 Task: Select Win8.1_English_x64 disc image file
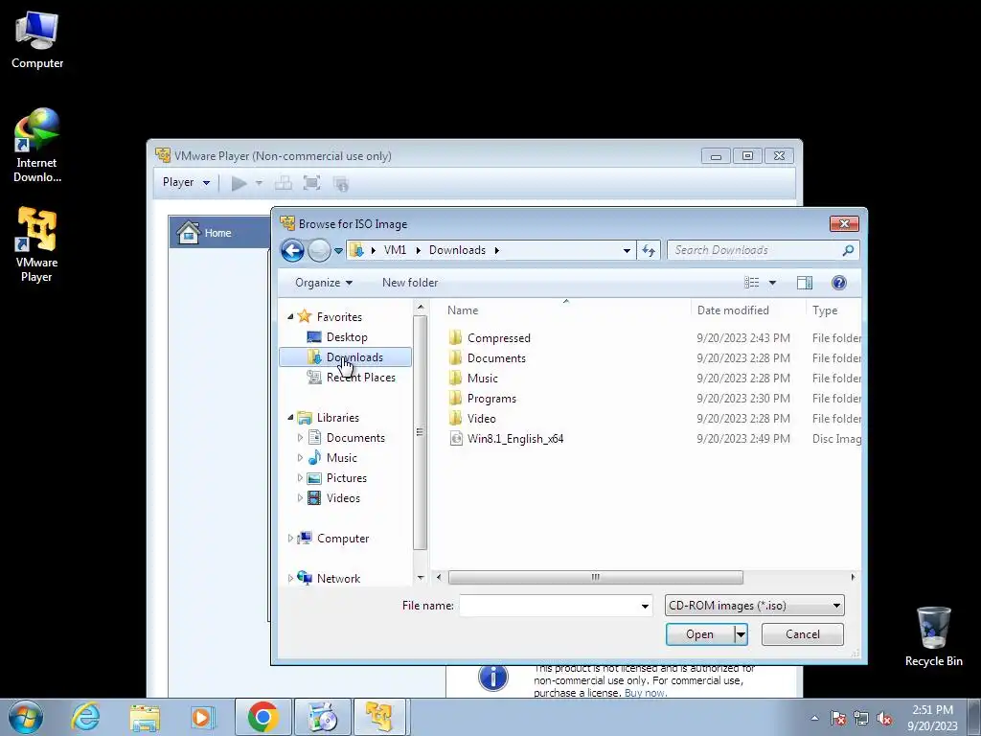click(514, 438)
